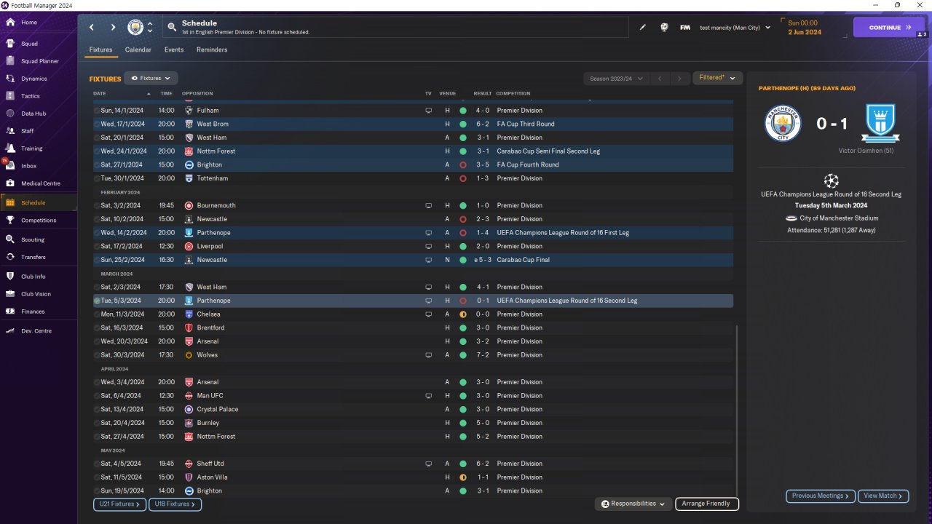Click the green result dot on Wolves row
This screenshot has height=524, width=932.
462,355
